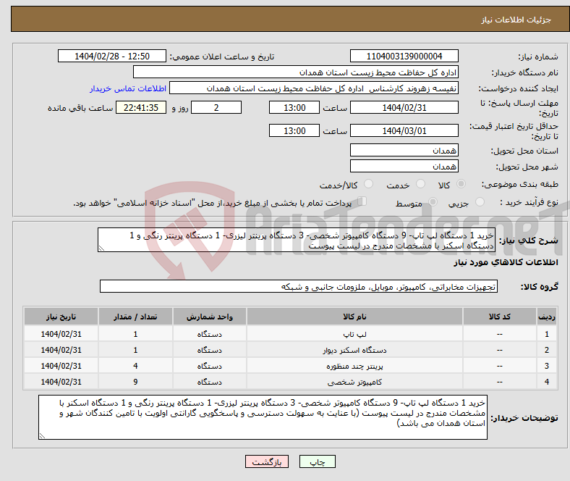Click the واحد شمارش column header
Screen dimensions: 570x481
coord(210,317)
